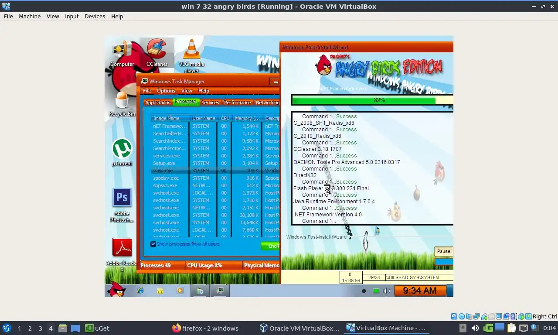This screenshot has height=335, width=558.
Task: Click the host eject media tray icon
Action: coord(463,328)
